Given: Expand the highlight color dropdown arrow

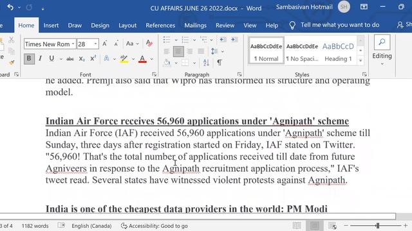Looking at the screenshot, I should click(133, 59).
